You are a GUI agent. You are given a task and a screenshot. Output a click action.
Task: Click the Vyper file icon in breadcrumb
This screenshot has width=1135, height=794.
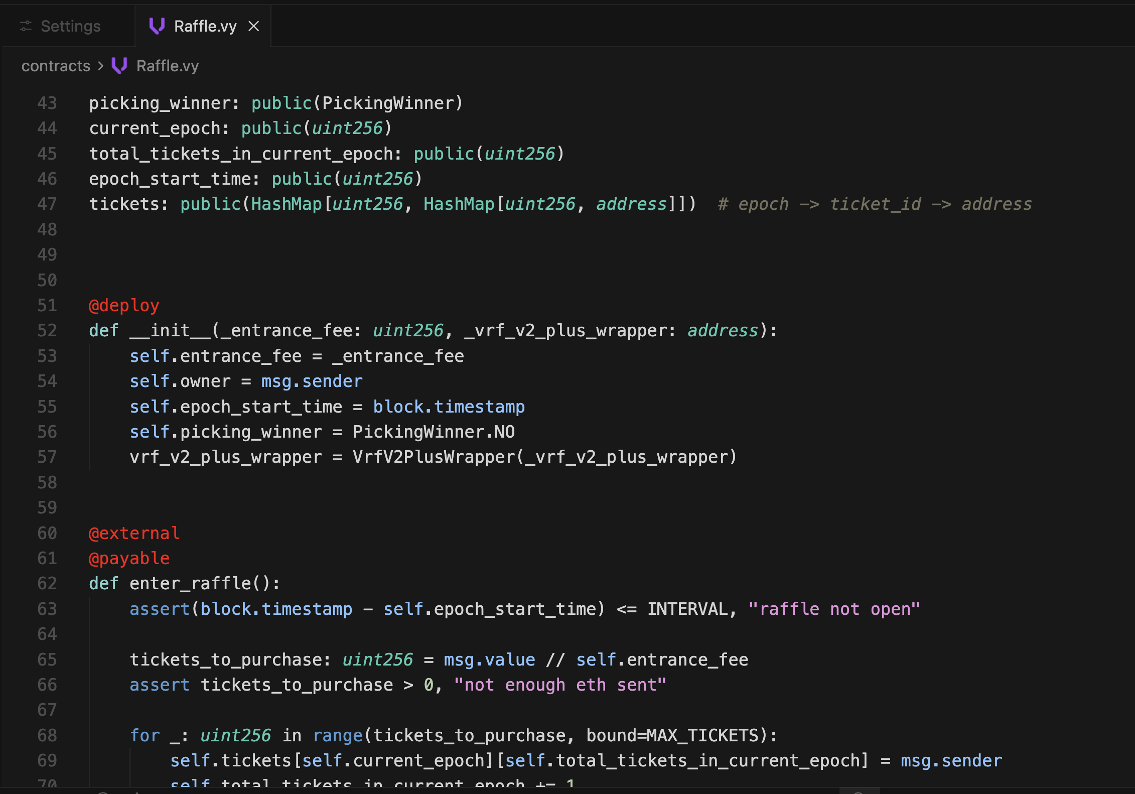(x=119, y=66)
